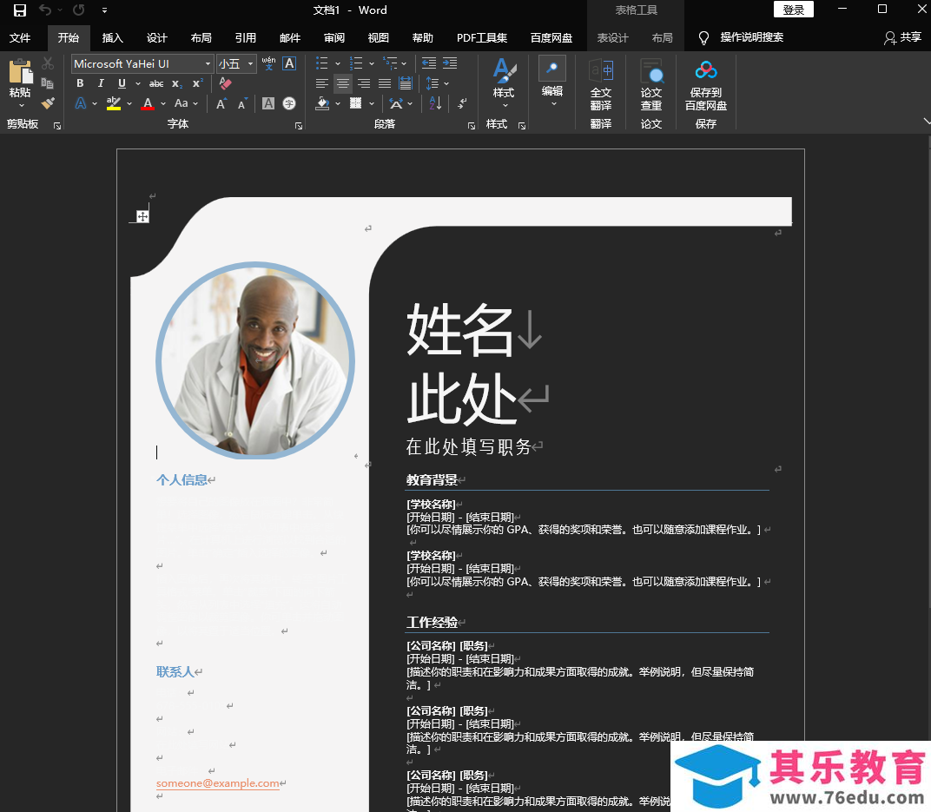The height and width of the screenshot is (812, 931).
Task: Toggle Bold formatting
Action: click(x=80, y=83)
